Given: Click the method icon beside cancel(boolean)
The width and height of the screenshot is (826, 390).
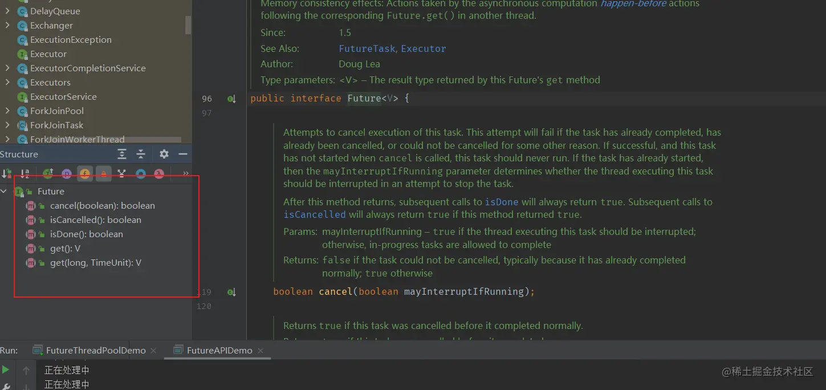Looking at the screenshot, I should [31, 206].
